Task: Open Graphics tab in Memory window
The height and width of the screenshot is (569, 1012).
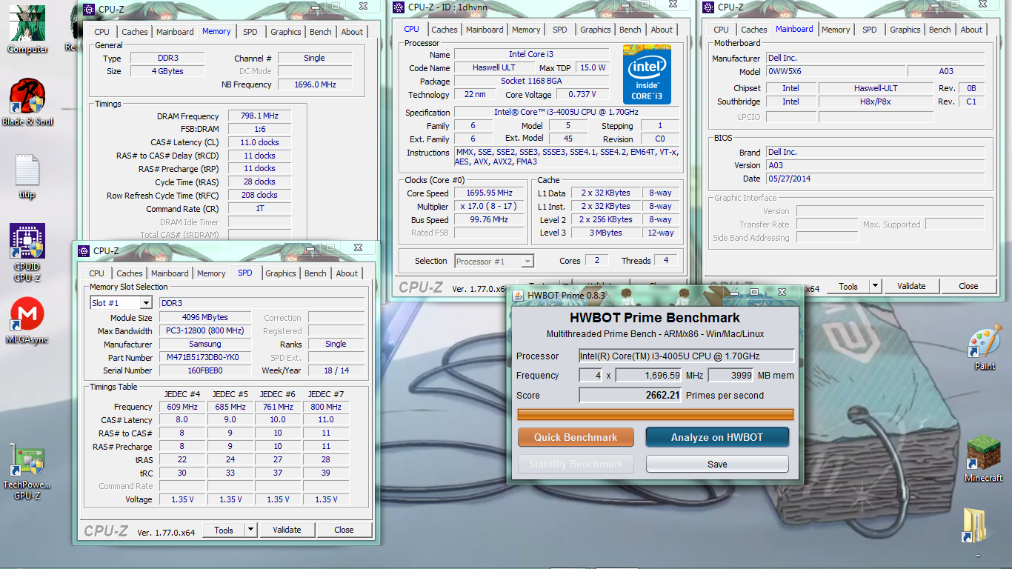Action: [x=285, y=32]
